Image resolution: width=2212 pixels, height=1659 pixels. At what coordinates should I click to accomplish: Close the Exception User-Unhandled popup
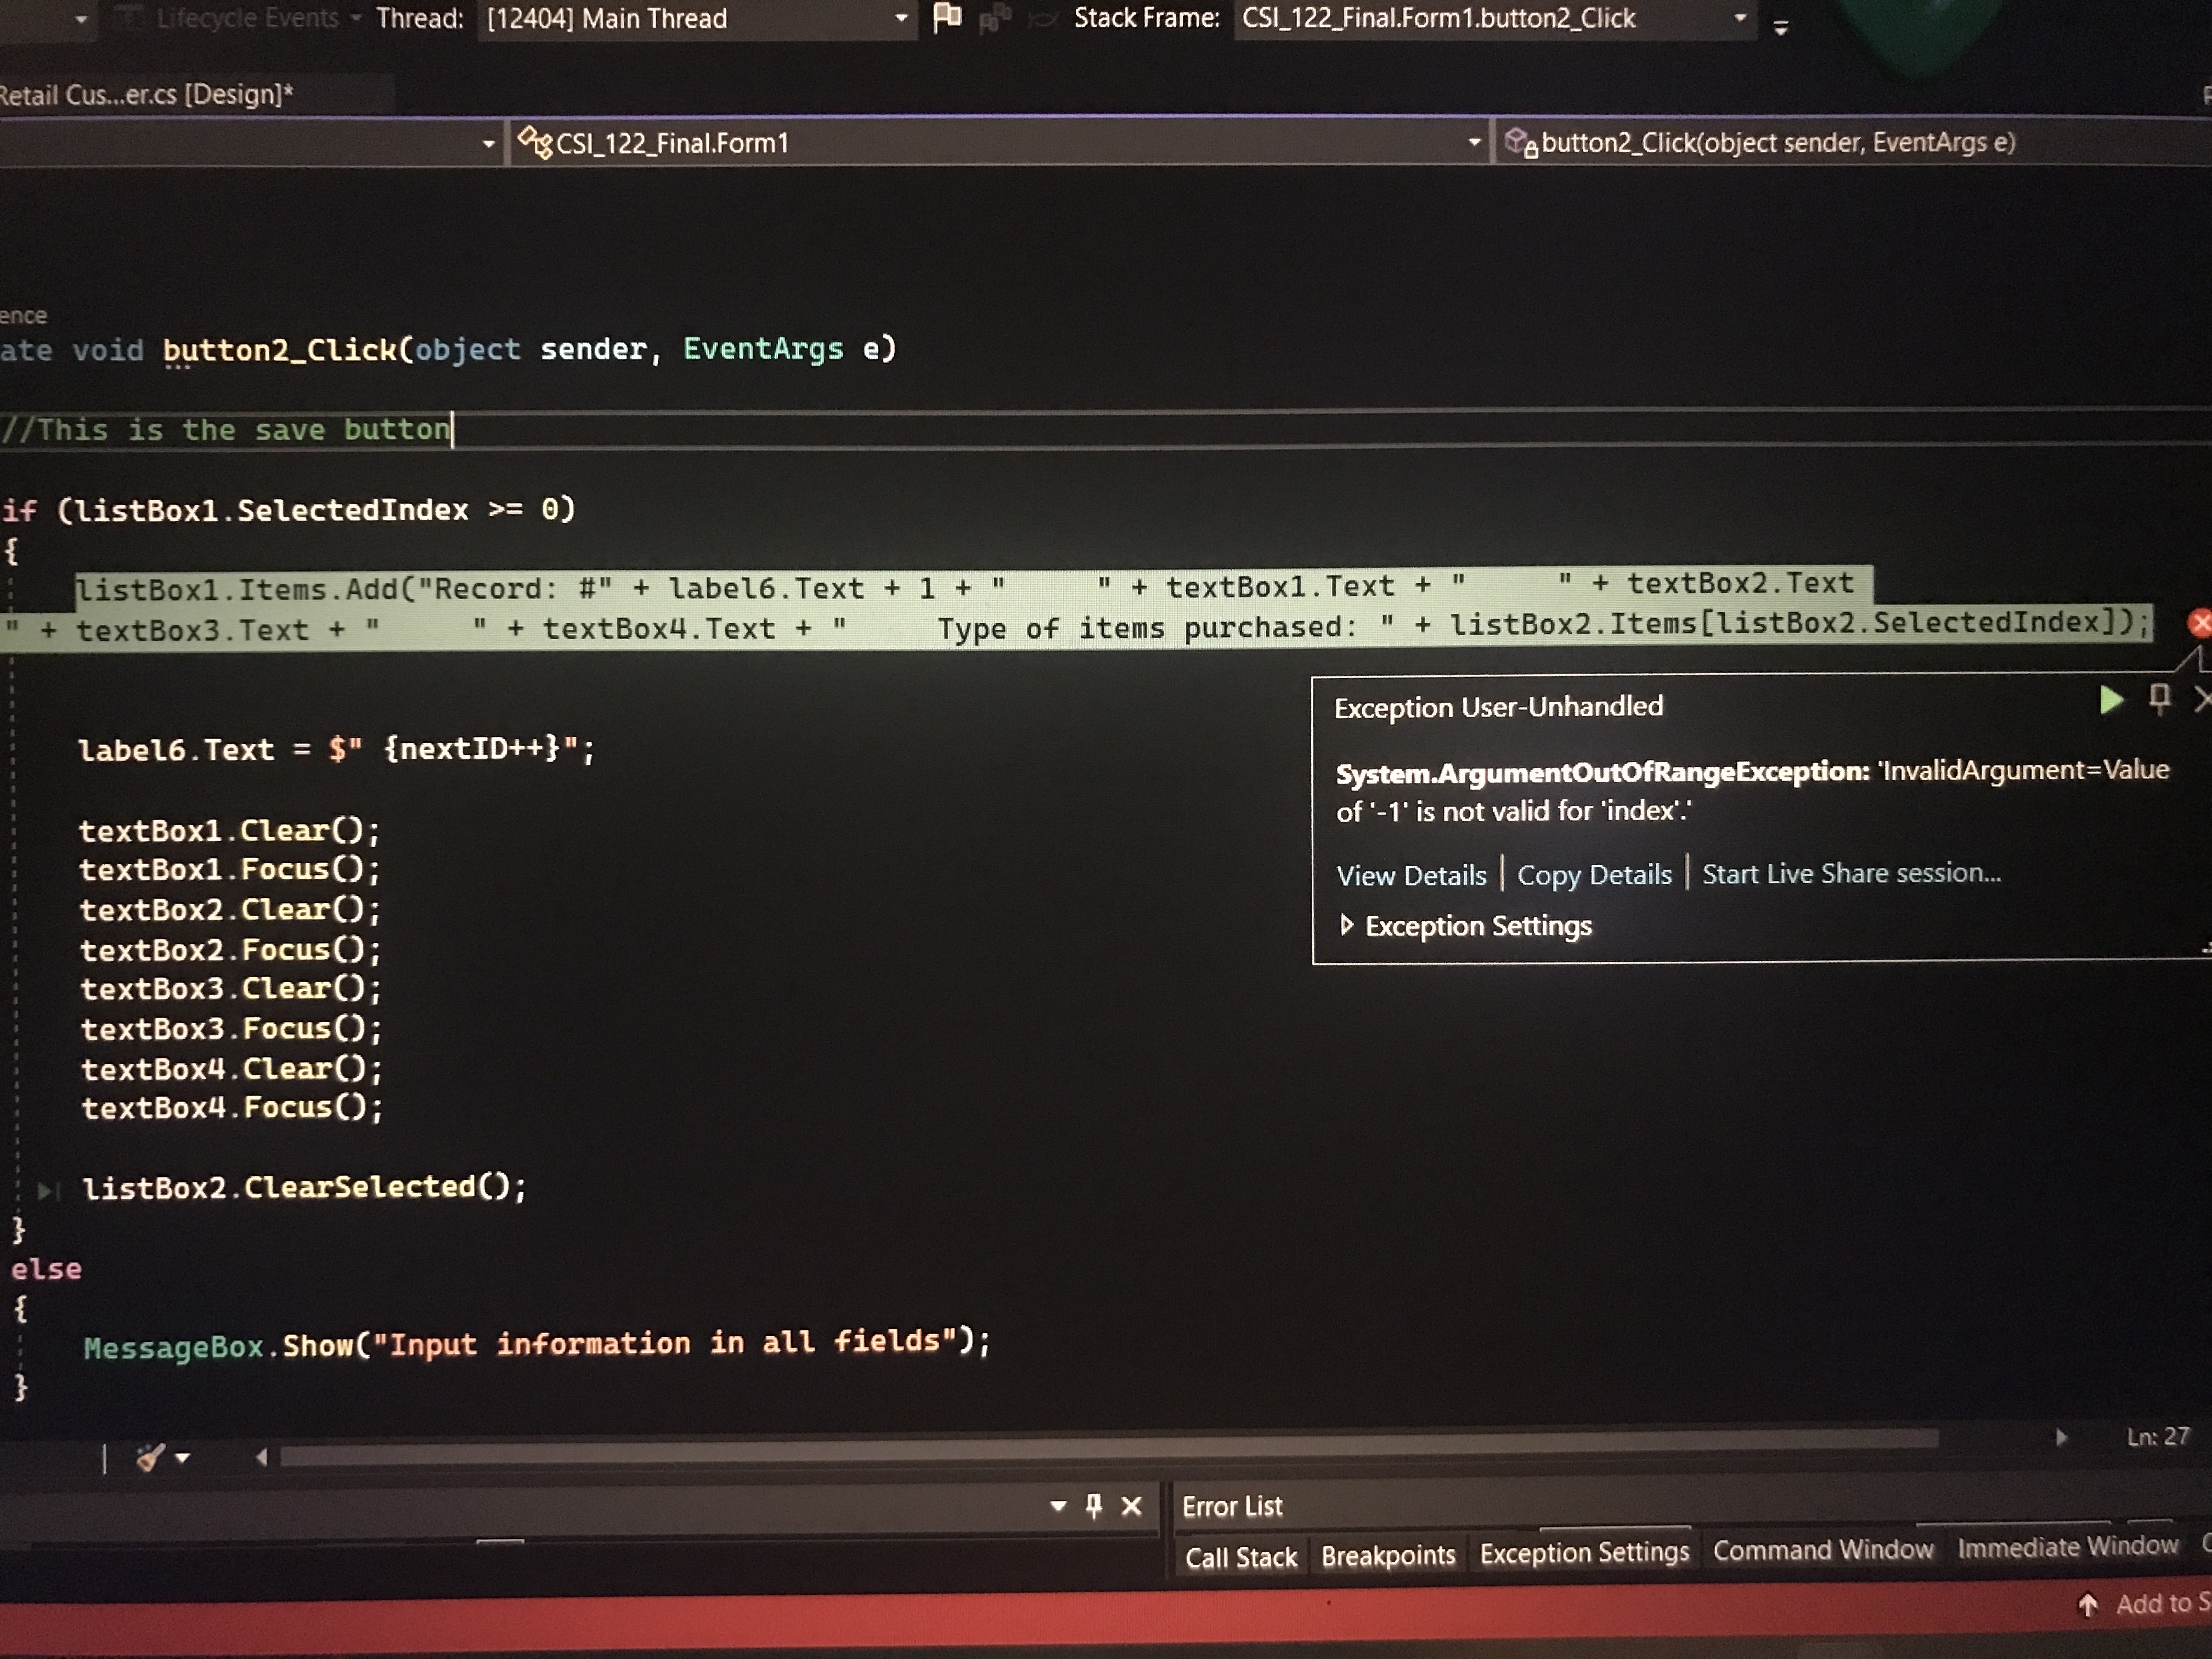[x=2202, y=699]
